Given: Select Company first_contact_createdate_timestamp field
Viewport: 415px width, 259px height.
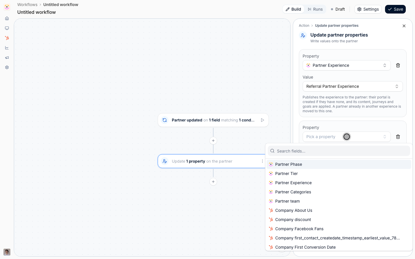Looking at the screenshot, I should point(339,238).
